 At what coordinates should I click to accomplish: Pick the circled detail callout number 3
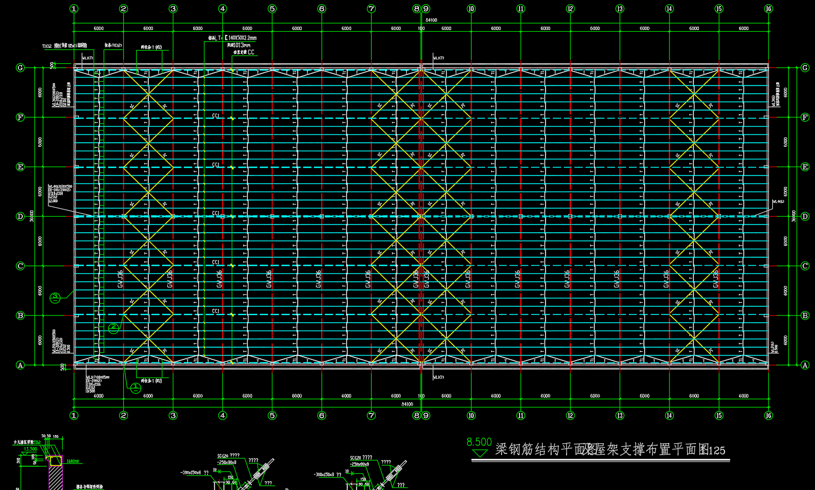coord(55,298)
